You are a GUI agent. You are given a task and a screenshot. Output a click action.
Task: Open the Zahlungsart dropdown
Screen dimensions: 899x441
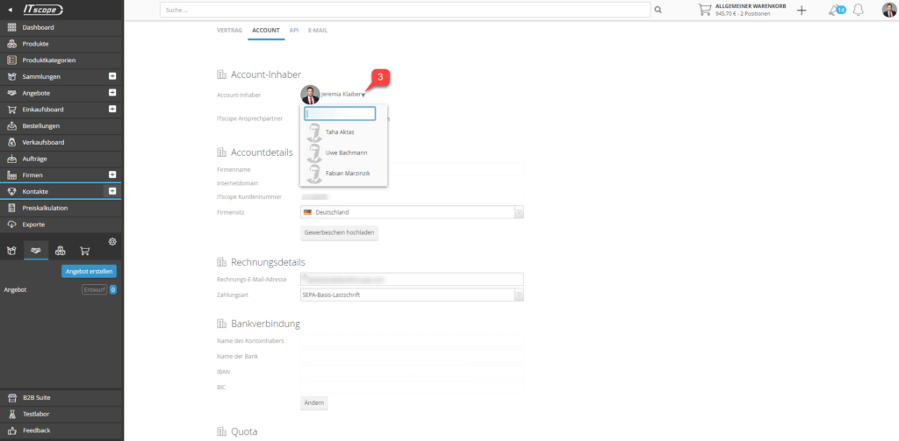coord(412,295)
